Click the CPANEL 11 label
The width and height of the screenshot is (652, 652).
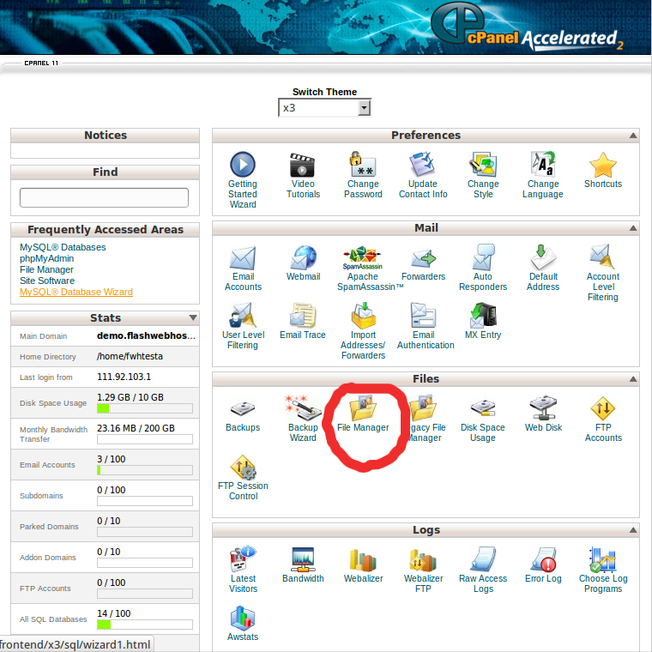click(41, 63)
